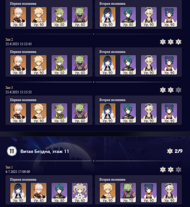Image resolution: width=190 pixels, height=207 pixels.
Task: Click the first star of floor 11 Зал 1
Action: (163, 170)
